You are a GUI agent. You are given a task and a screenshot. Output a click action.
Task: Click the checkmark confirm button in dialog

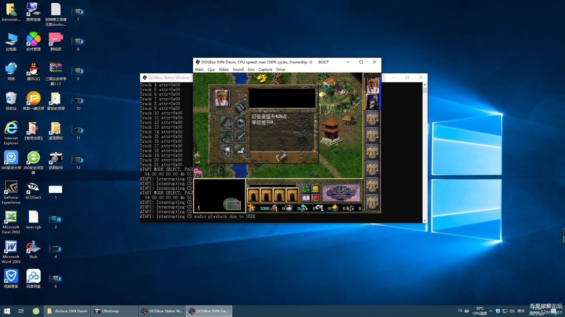click(x=281, y=158)
